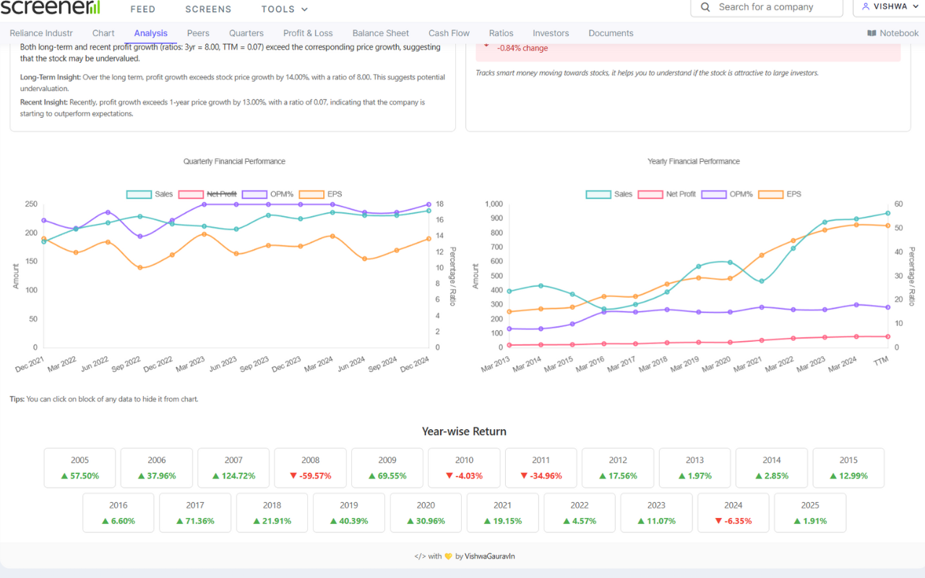Select the 2008 year-wise return block
The width and height of the screenshot is (925, 578).
click(x=310, y=467)
